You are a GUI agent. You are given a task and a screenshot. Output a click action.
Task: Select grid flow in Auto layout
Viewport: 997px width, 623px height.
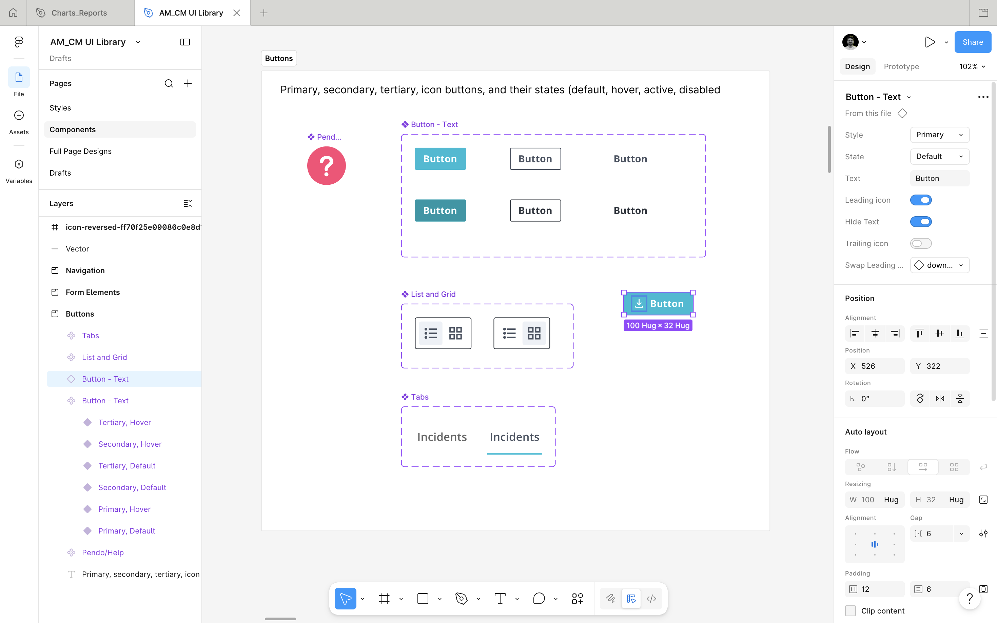coord(954,467)
